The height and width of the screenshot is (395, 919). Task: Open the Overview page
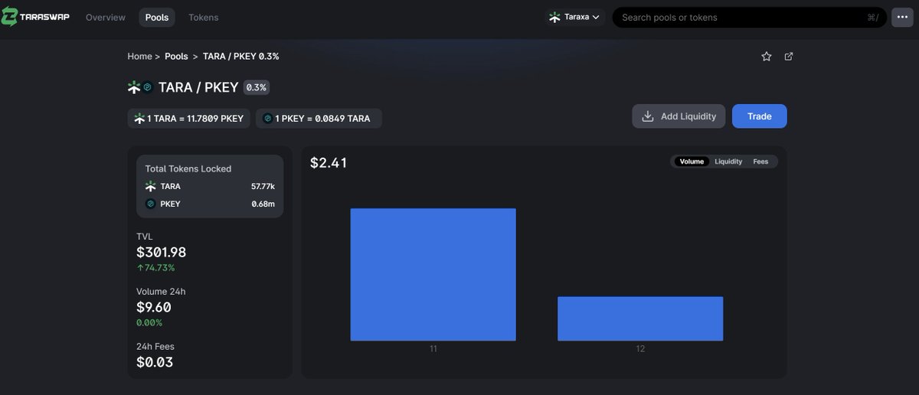(x=106, y=18)
